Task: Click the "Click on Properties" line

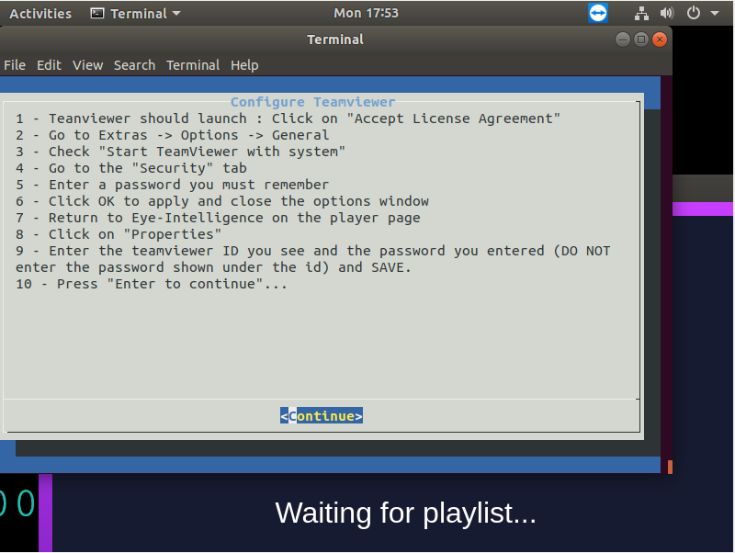Action: point(119,234)
